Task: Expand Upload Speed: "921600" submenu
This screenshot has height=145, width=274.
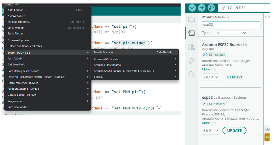Action: (48, 95)
